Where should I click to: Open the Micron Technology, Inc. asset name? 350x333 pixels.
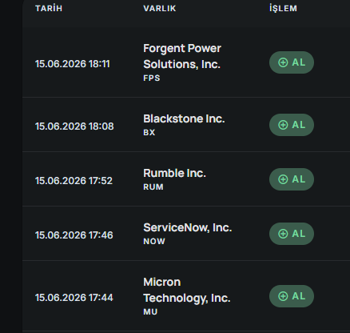pyautogui.click(x=187, y=290)
